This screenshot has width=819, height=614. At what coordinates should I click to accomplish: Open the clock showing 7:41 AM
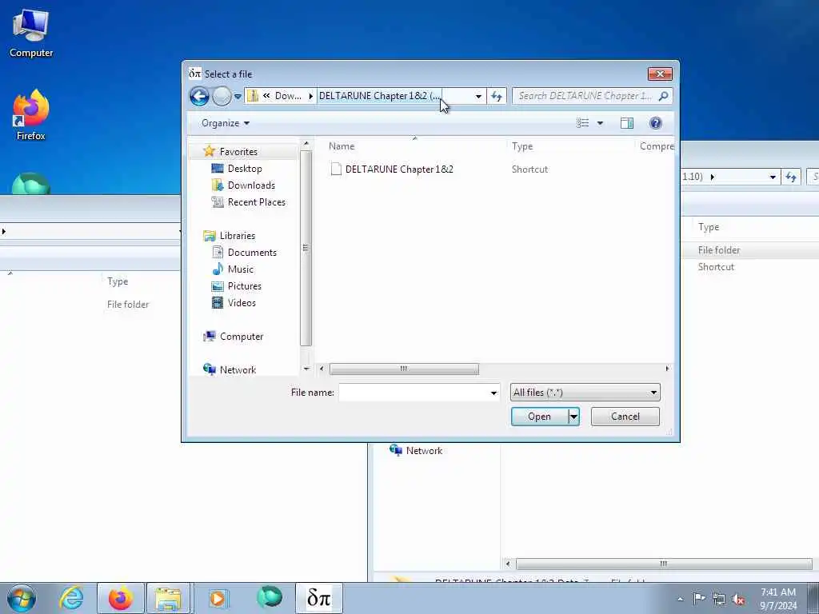tap(778, 599)
